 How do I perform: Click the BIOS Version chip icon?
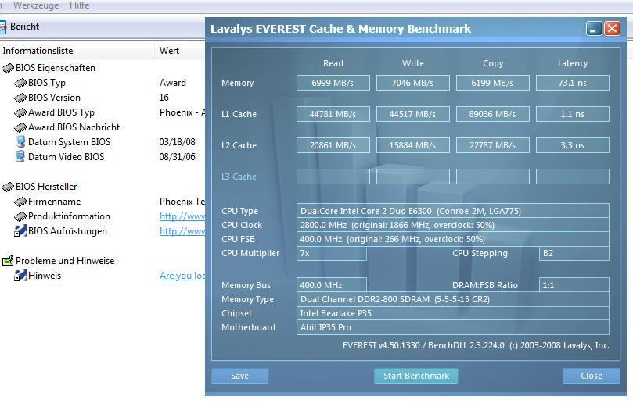(20, 98)
